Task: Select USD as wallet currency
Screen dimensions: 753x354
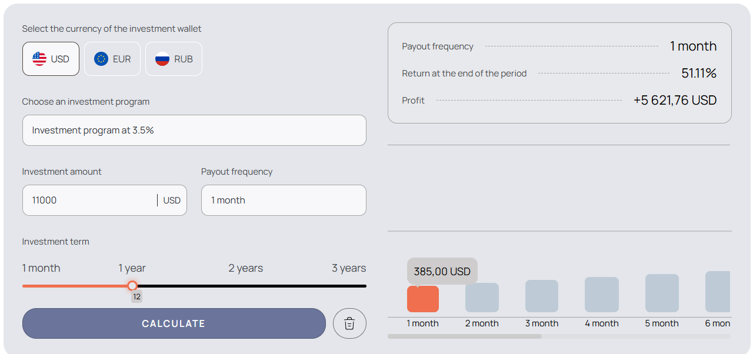Action: click(51, 59)
